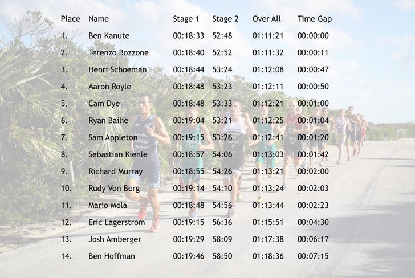
Task: Click the Time Gap column header
Action: (x=315, y=19)
